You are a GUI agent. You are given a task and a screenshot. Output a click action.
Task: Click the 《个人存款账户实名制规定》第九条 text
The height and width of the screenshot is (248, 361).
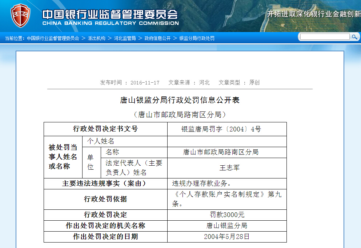[227, 199]
